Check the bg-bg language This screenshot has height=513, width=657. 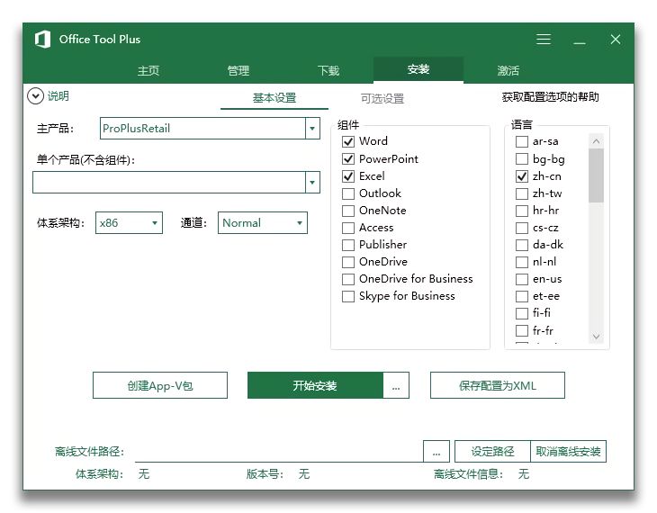pos(522,158)
